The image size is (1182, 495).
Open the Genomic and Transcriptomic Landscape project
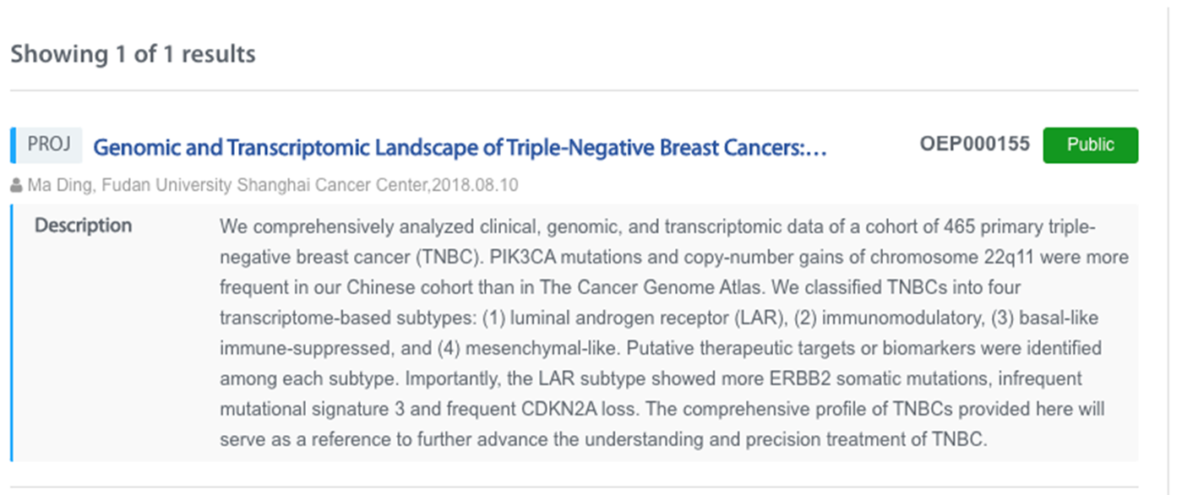point(460,148)
